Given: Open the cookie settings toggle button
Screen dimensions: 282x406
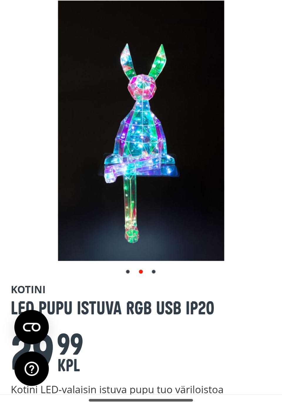Looking at the screenshot, I should pos(32,327).
